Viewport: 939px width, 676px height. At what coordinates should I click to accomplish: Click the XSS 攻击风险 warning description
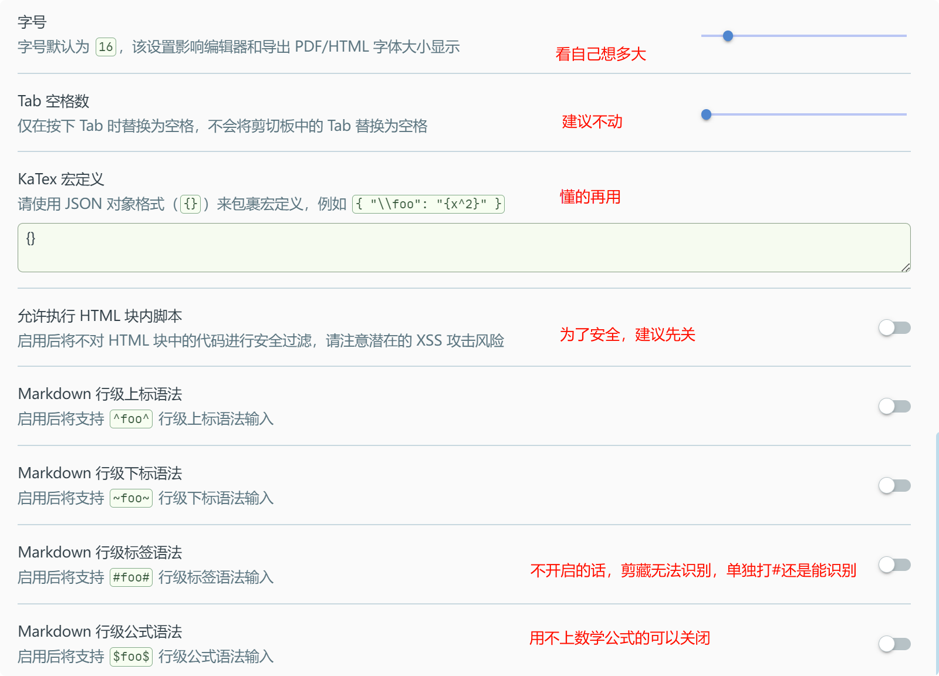tap(261, 340)
